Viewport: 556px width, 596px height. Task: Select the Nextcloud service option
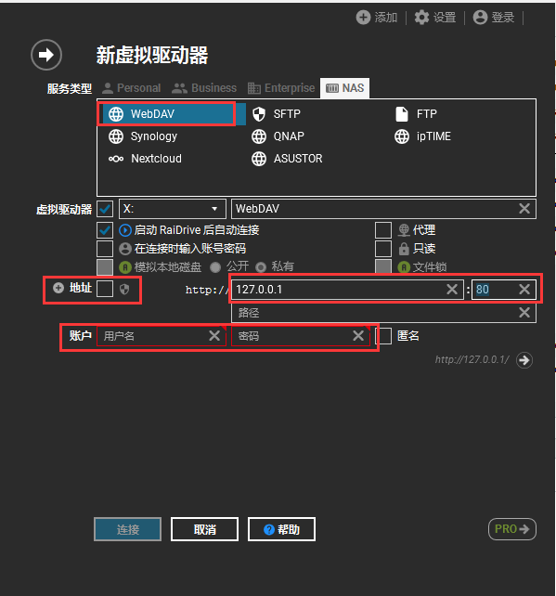pos(145,159)
